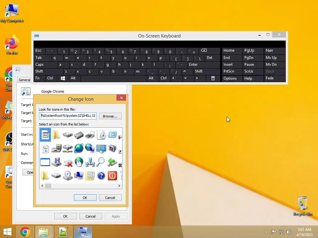Click the icon list left scroll arrow

pyautogui.click(x=42, y=186)
